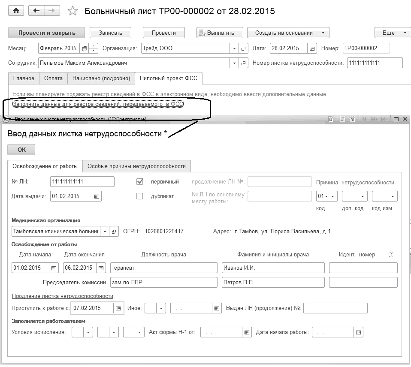This screenshot has height=367, width=411.
Task: Open calendar for Дата выдачи field
Action: coord(97,196)
